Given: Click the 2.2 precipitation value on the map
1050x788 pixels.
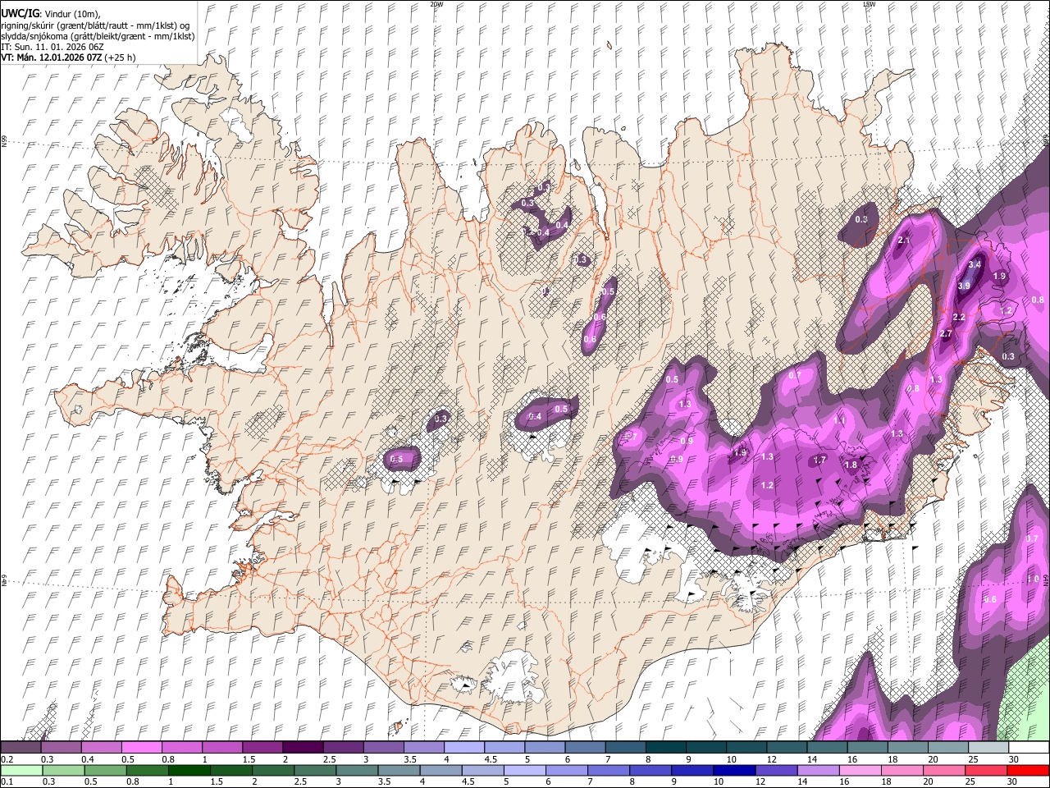Looking at the screenshot, I should pyautogui.click(x=958, y=317).
